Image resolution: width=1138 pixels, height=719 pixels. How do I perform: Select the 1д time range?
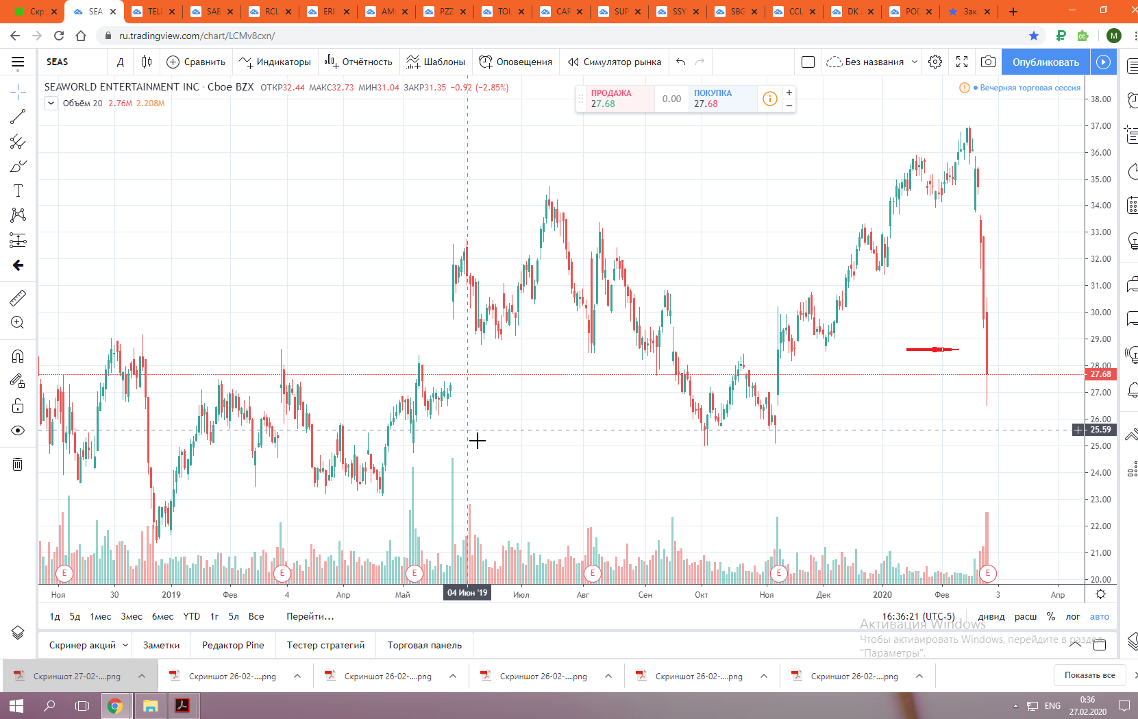tap(55, 616)
